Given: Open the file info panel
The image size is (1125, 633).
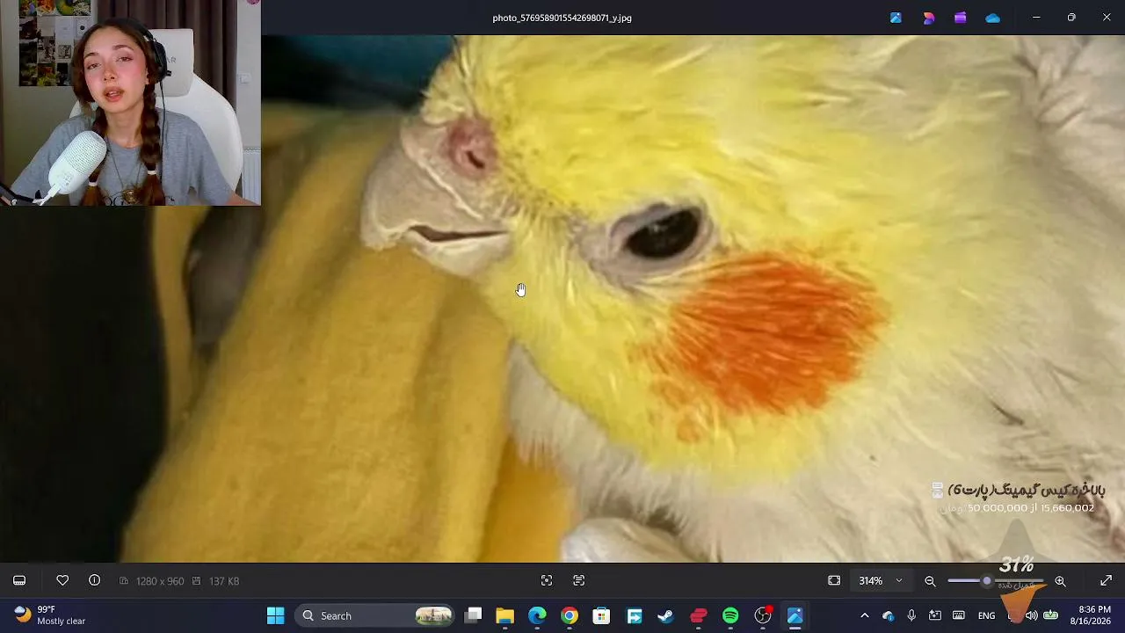Looking at the screenshot, I should [94, 580].
